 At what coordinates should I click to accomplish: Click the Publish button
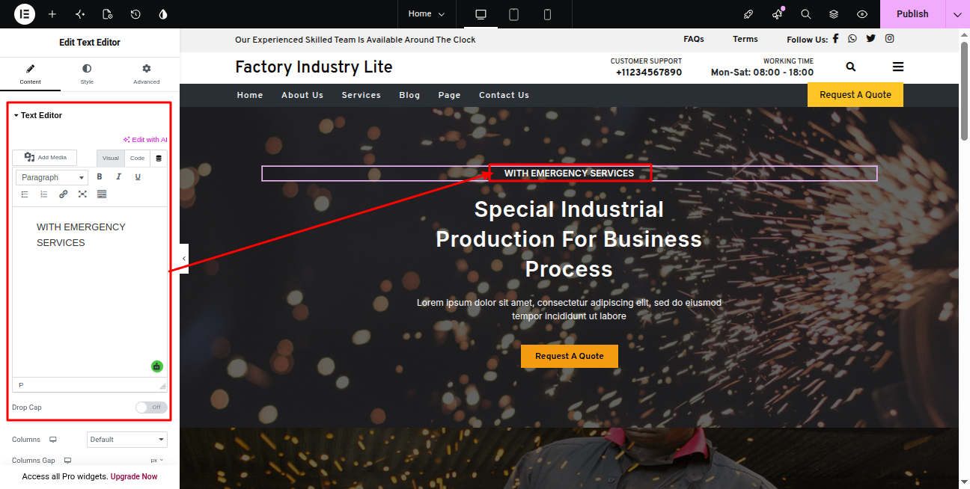912,14
